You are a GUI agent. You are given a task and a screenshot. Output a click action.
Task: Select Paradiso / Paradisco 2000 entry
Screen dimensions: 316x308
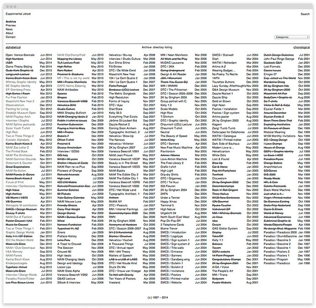click(280, 232)
